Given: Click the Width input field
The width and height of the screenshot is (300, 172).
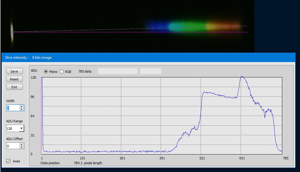Looking at the screenshot, I should [x=13, y=108].
